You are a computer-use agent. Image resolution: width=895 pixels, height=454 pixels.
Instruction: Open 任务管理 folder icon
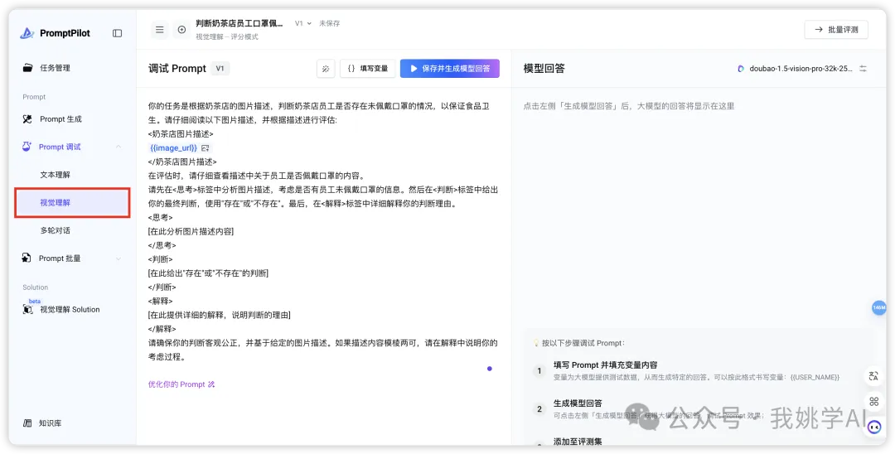click(x=27, y=68)
